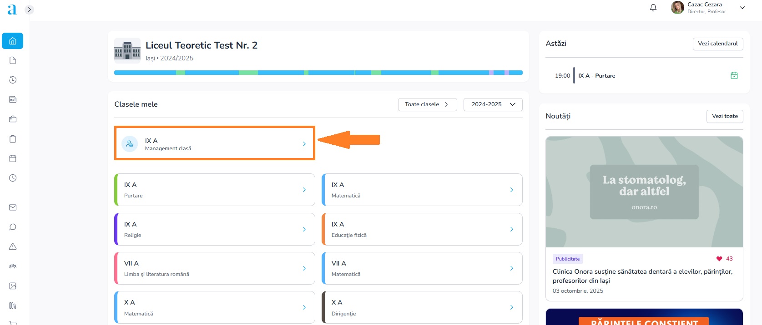Open IX A Management clasă
This screenshot has width=762, height=325.
coord(214,144)
